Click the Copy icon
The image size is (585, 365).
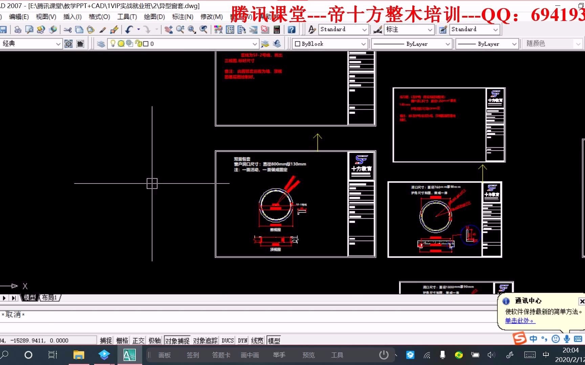pos(79,30)
